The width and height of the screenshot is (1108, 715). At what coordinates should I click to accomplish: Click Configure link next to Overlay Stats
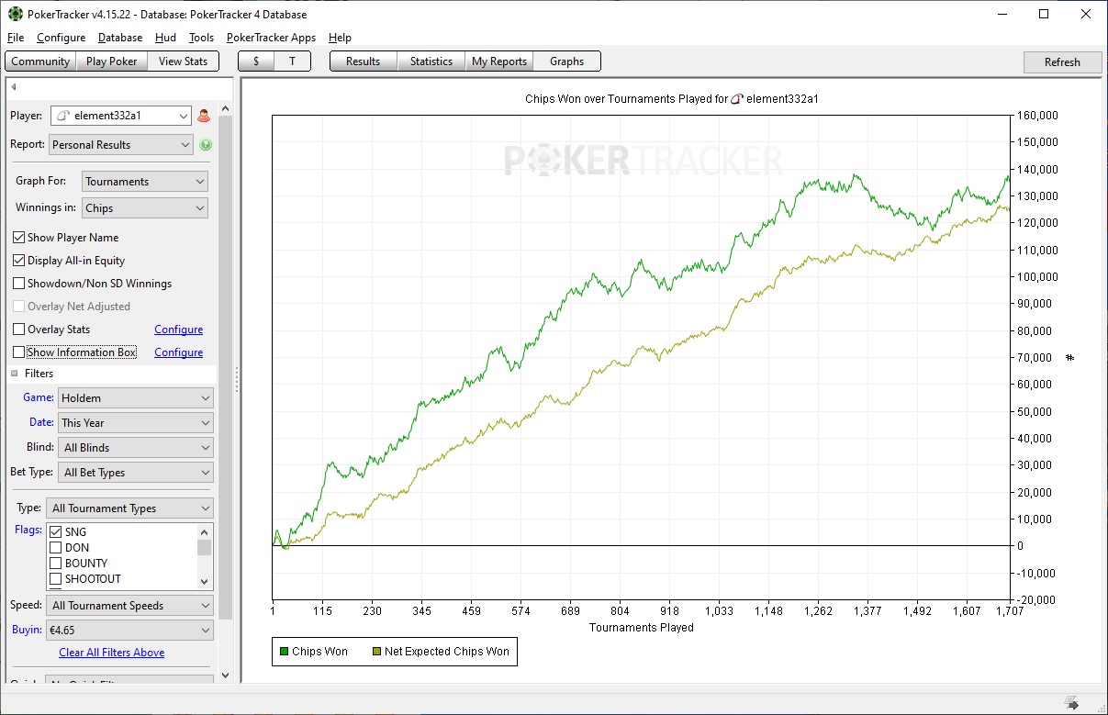pyautogui.click(x=179, y=330)
